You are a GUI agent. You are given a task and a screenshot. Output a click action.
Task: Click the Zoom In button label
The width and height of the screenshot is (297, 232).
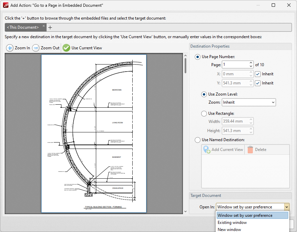point(22,48)
